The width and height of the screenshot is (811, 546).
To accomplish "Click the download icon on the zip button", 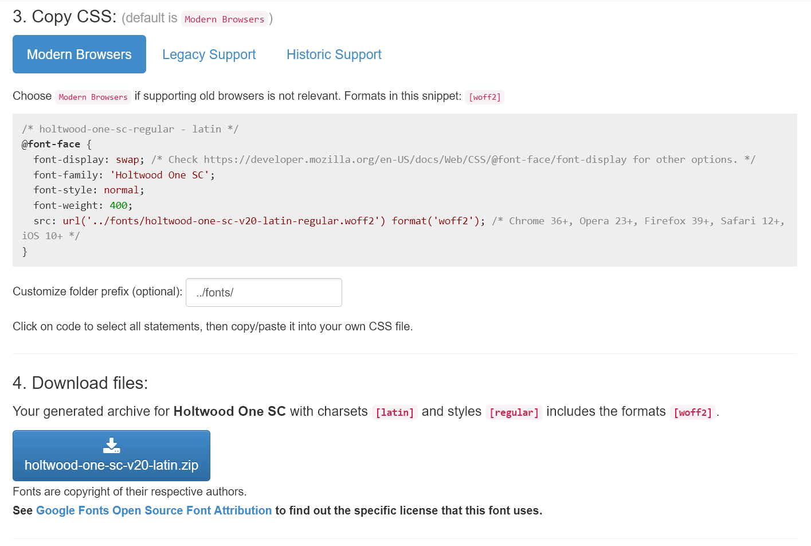I will (111, 446).
